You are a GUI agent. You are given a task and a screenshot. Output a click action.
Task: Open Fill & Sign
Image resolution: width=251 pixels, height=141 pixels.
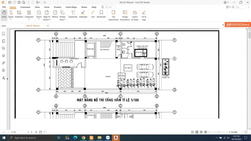point(144,15)
